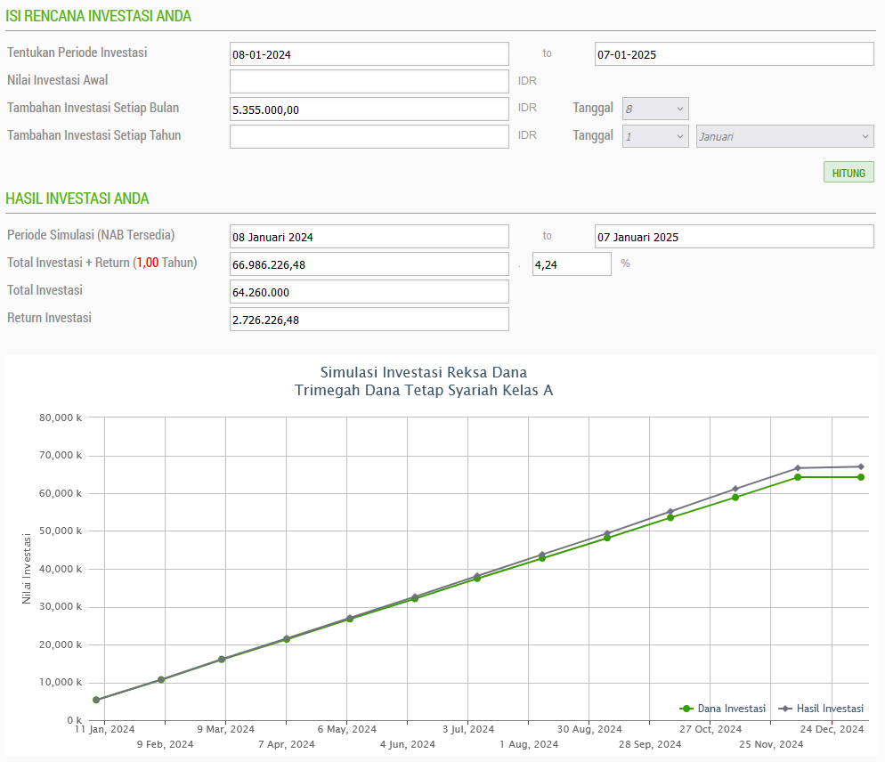Click the Tambahan Investasi Setiap Bulan label
Viewport: 885px width, 762px height.
(x=93, y=108)
